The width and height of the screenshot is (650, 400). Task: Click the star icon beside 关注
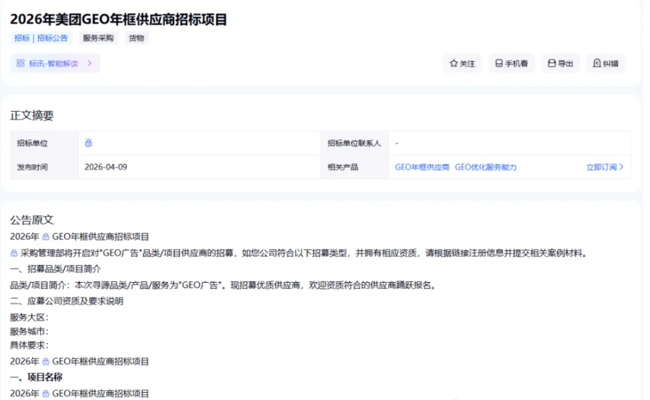454,63
